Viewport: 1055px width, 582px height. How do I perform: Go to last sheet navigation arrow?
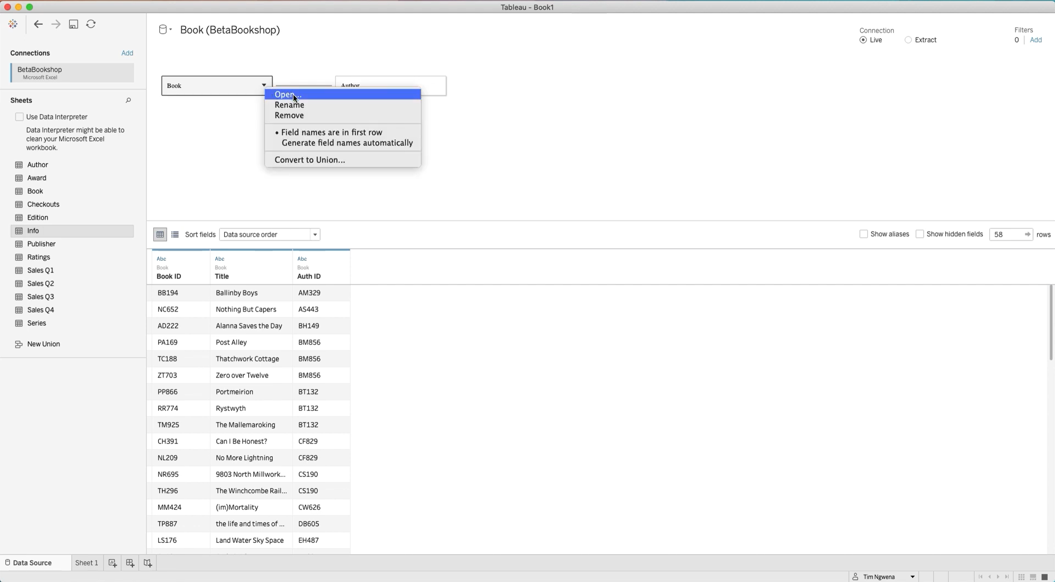[1007, 577]
